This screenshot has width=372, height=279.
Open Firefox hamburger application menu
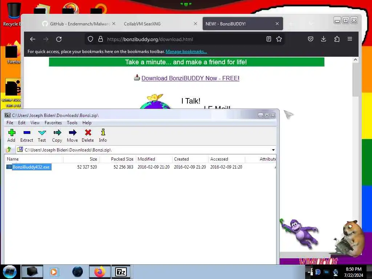click(350, 39)
